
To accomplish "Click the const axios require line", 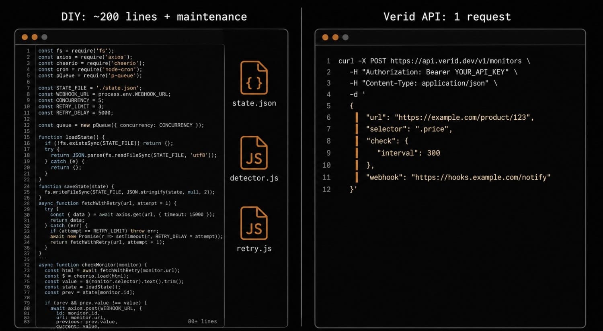I will (x=85, y=57).
